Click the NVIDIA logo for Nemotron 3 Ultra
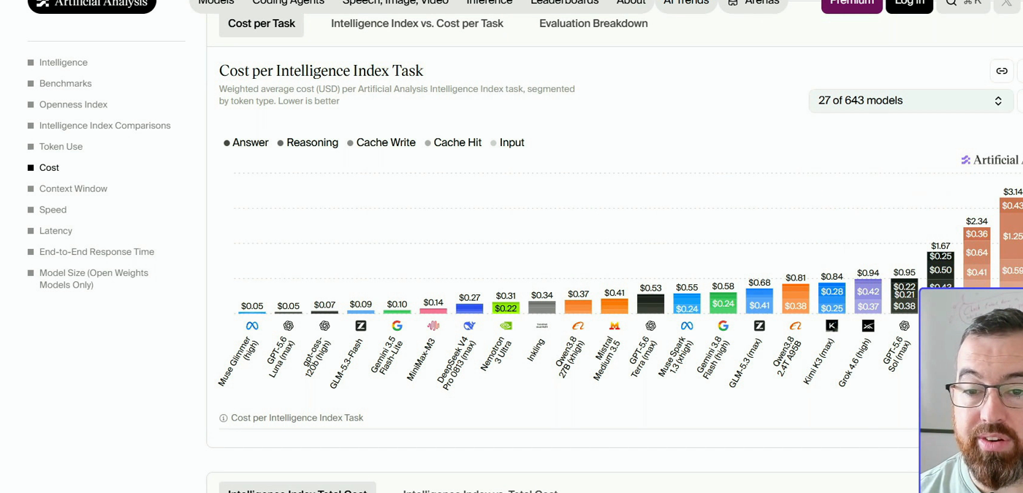The image size is (1023, 493). 506,326
